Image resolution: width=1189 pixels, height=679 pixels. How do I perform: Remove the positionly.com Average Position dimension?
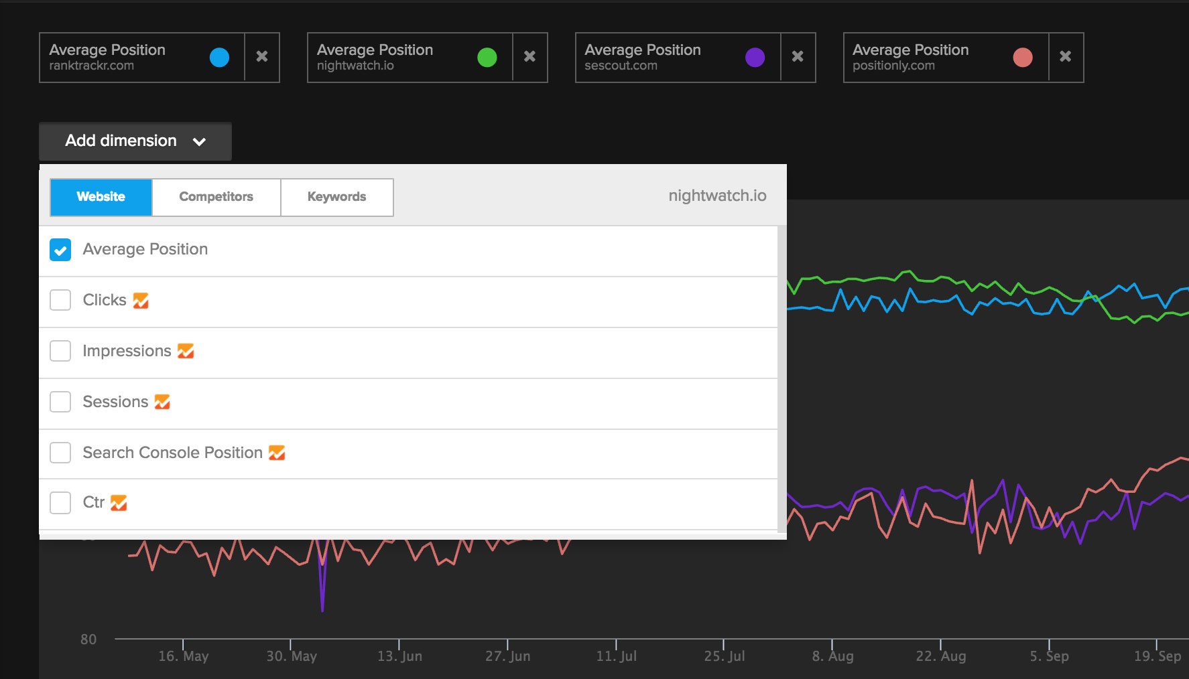pos(1065,57)
